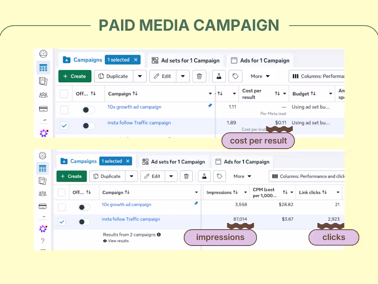Click the trash icon in lower toolbar
Image resolution: width=378 pixels, height=284 pixels.
coord(186,176)
